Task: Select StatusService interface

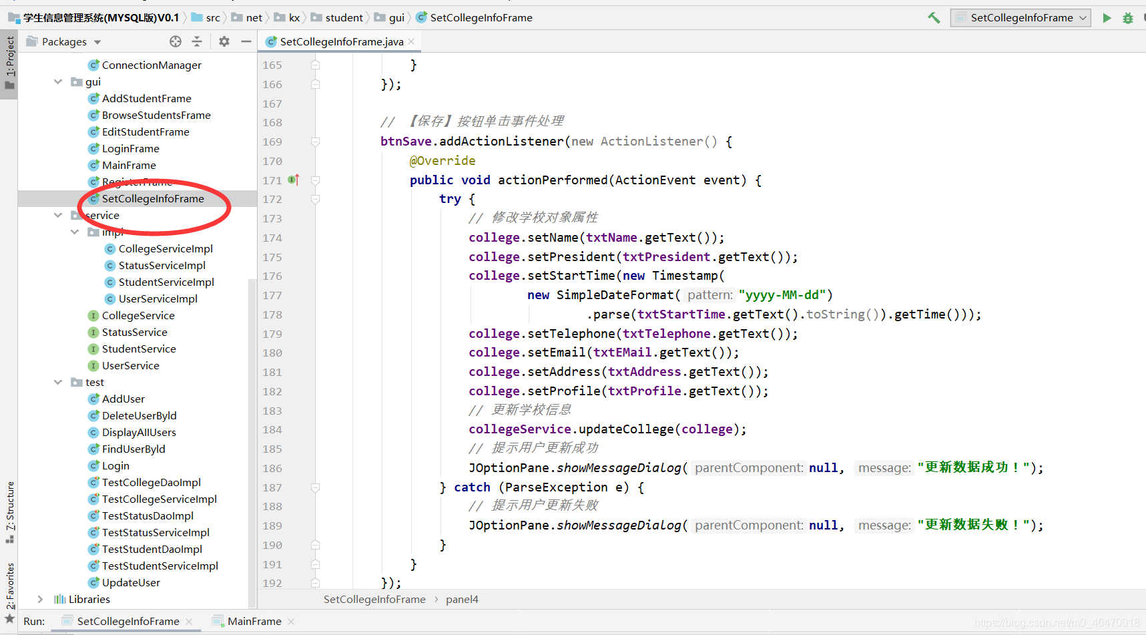Action: point(134,332)
